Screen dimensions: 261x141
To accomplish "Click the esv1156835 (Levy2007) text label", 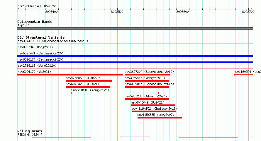I will (156, 115).
